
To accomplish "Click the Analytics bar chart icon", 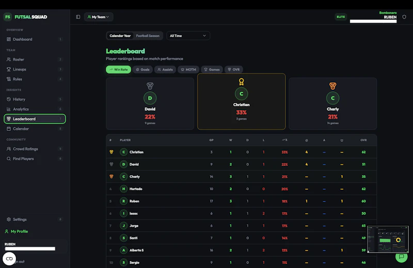I will (x=9, y=109).
